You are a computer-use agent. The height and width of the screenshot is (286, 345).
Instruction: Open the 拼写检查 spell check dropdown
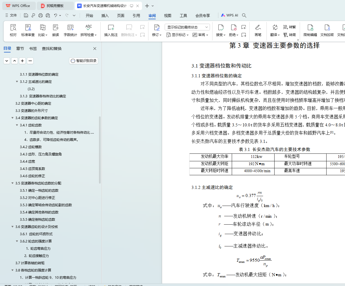point(88,35)
